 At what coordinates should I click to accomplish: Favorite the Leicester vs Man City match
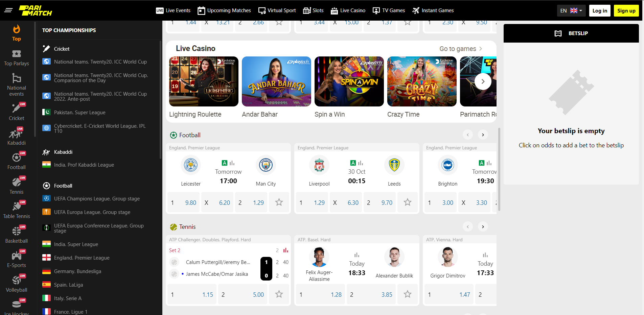coord(279,202)
